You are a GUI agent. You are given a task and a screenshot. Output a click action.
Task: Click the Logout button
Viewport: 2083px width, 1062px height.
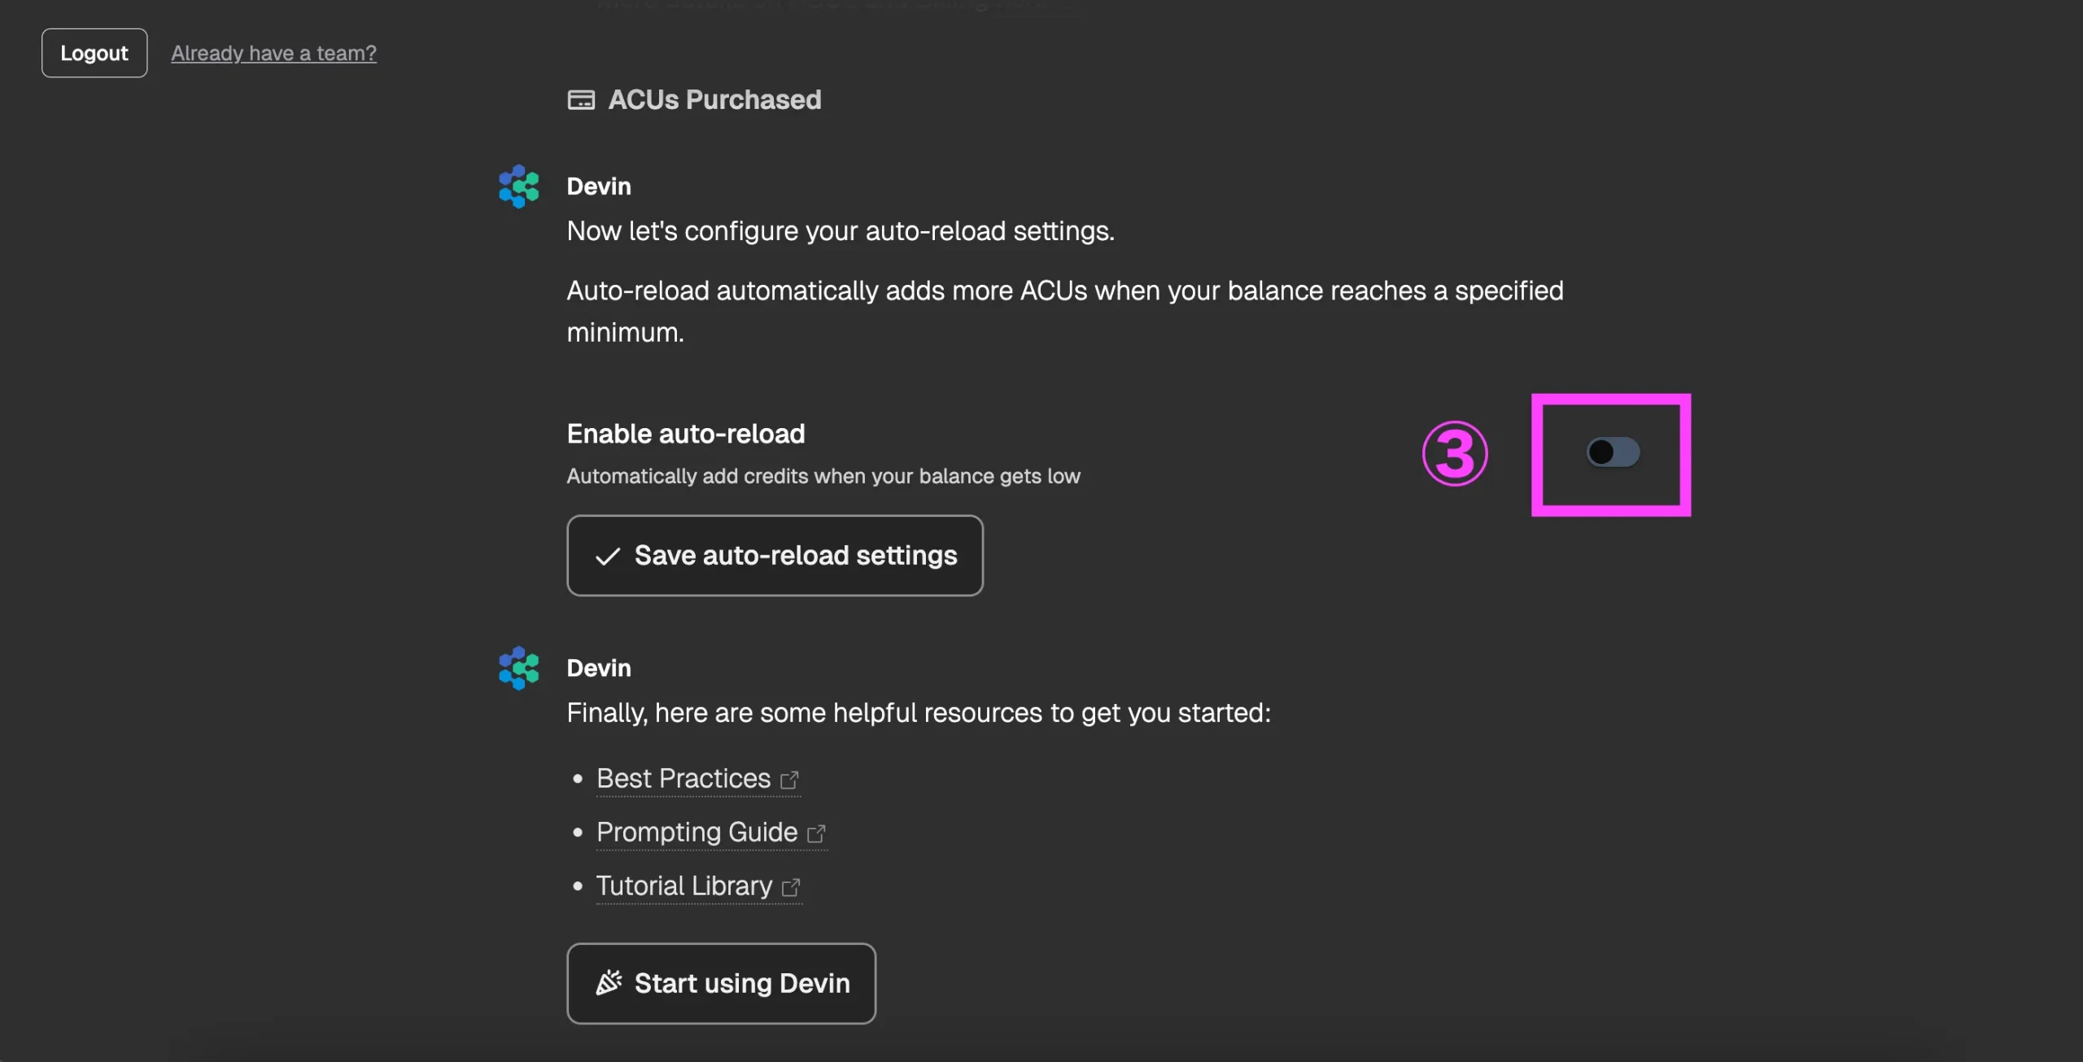click(x=94, y=53)
